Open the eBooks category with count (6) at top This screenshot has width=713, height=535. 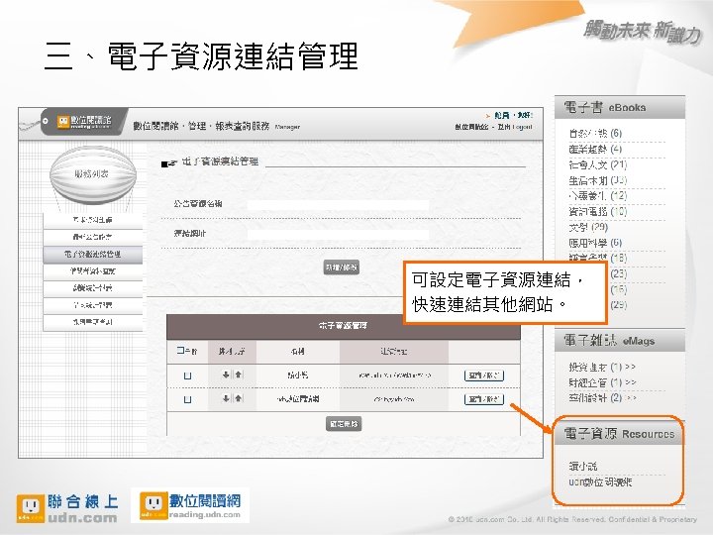pos(595,133)
